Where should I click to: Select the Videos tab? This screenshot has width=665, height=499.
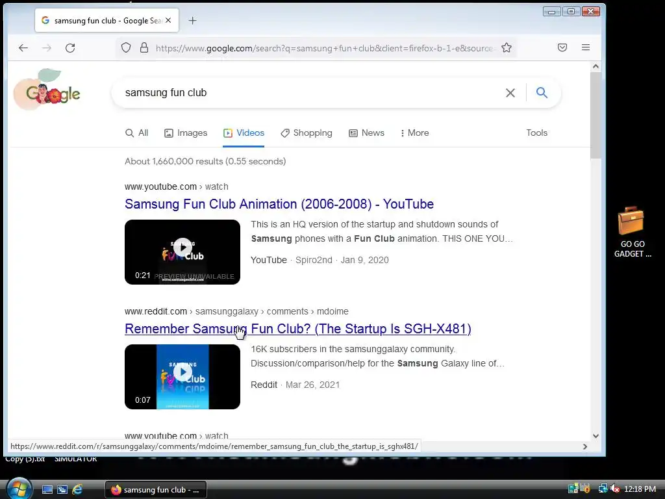(244, 133)
